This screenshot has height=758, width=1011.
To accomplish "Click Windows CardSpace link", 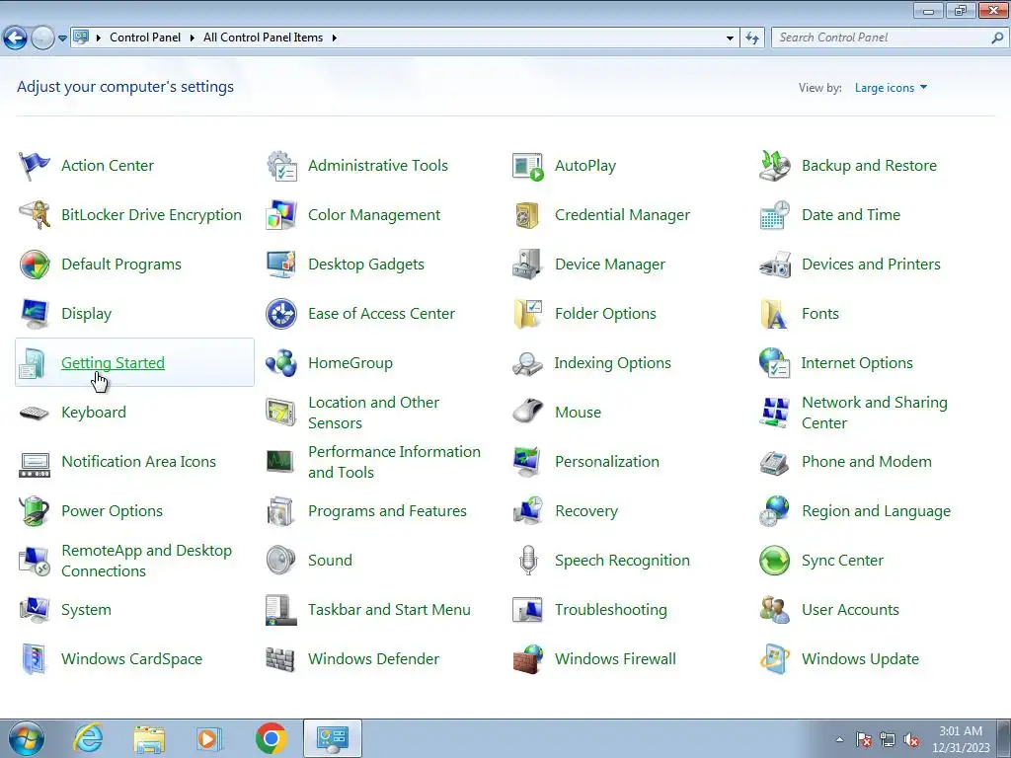I will click(131, 659).
